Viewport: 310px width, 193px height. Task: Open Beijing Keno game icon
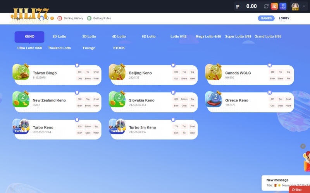(117, 72)
